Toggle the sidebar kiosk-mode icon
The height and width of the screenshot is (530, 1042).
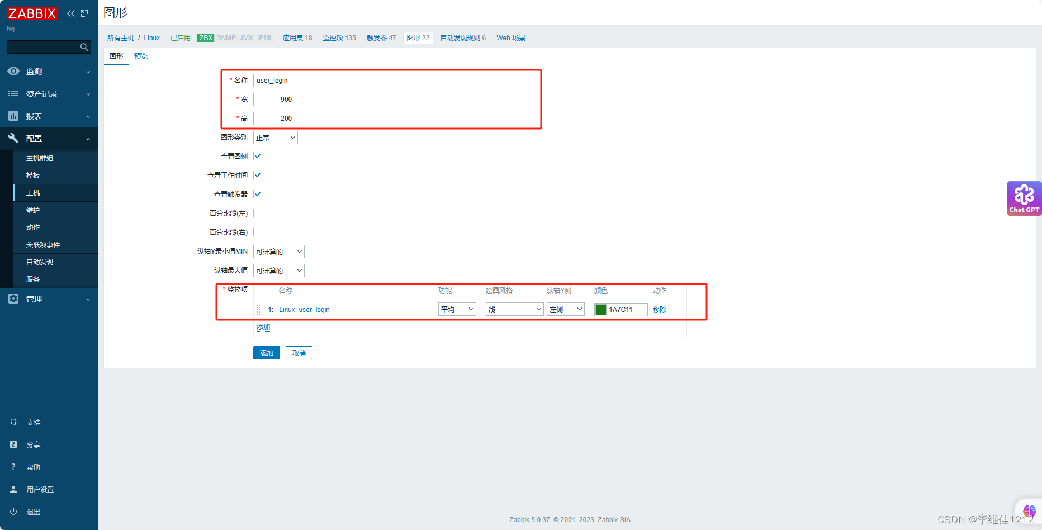[x=84, y=13]
